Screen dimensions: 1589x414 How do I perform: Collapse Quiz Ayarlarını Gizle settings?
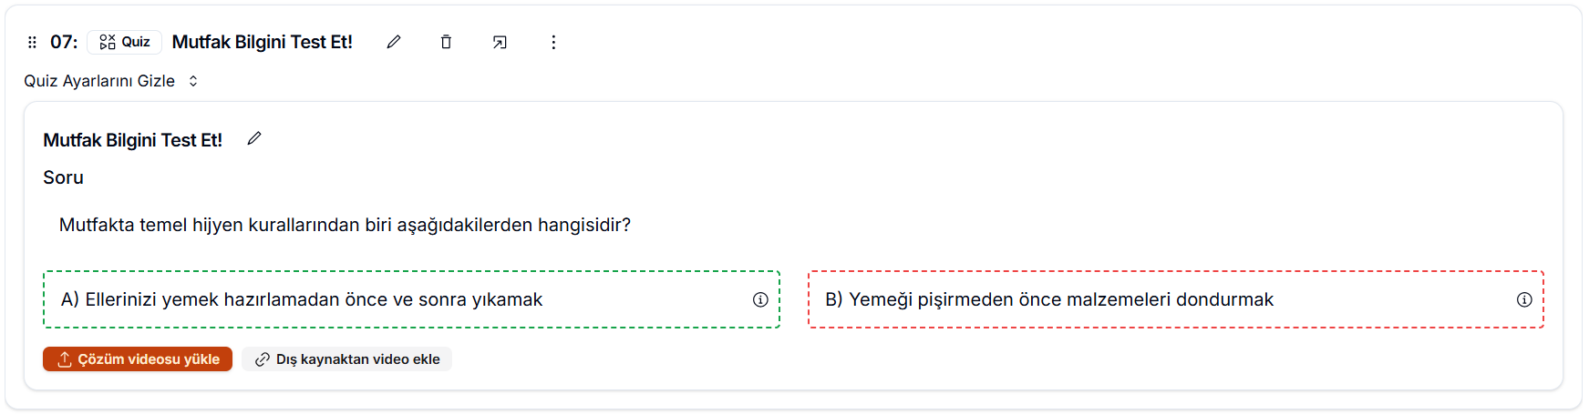point(99,81)
